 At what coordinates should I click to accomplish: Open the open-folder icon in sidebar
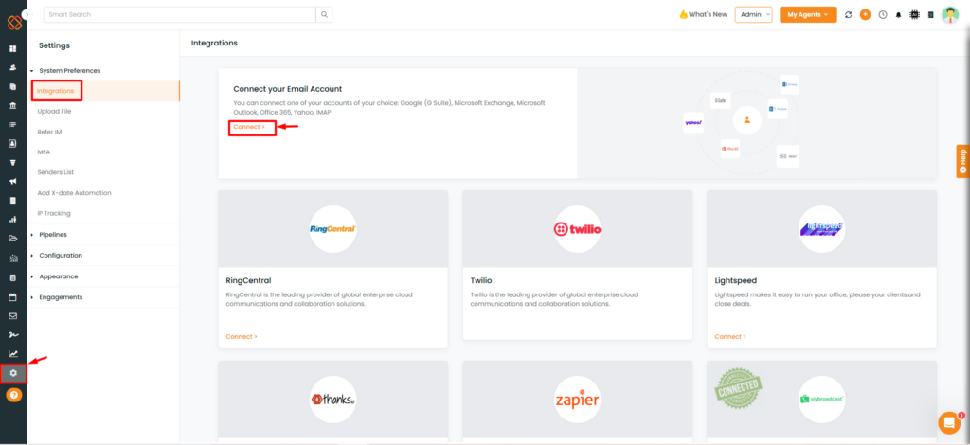[13, 239]
